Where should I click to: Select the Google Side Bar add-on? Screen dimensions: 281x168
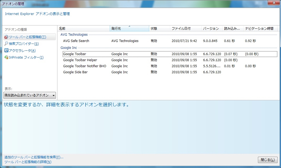pyautogui.click(x=75, y=72)
